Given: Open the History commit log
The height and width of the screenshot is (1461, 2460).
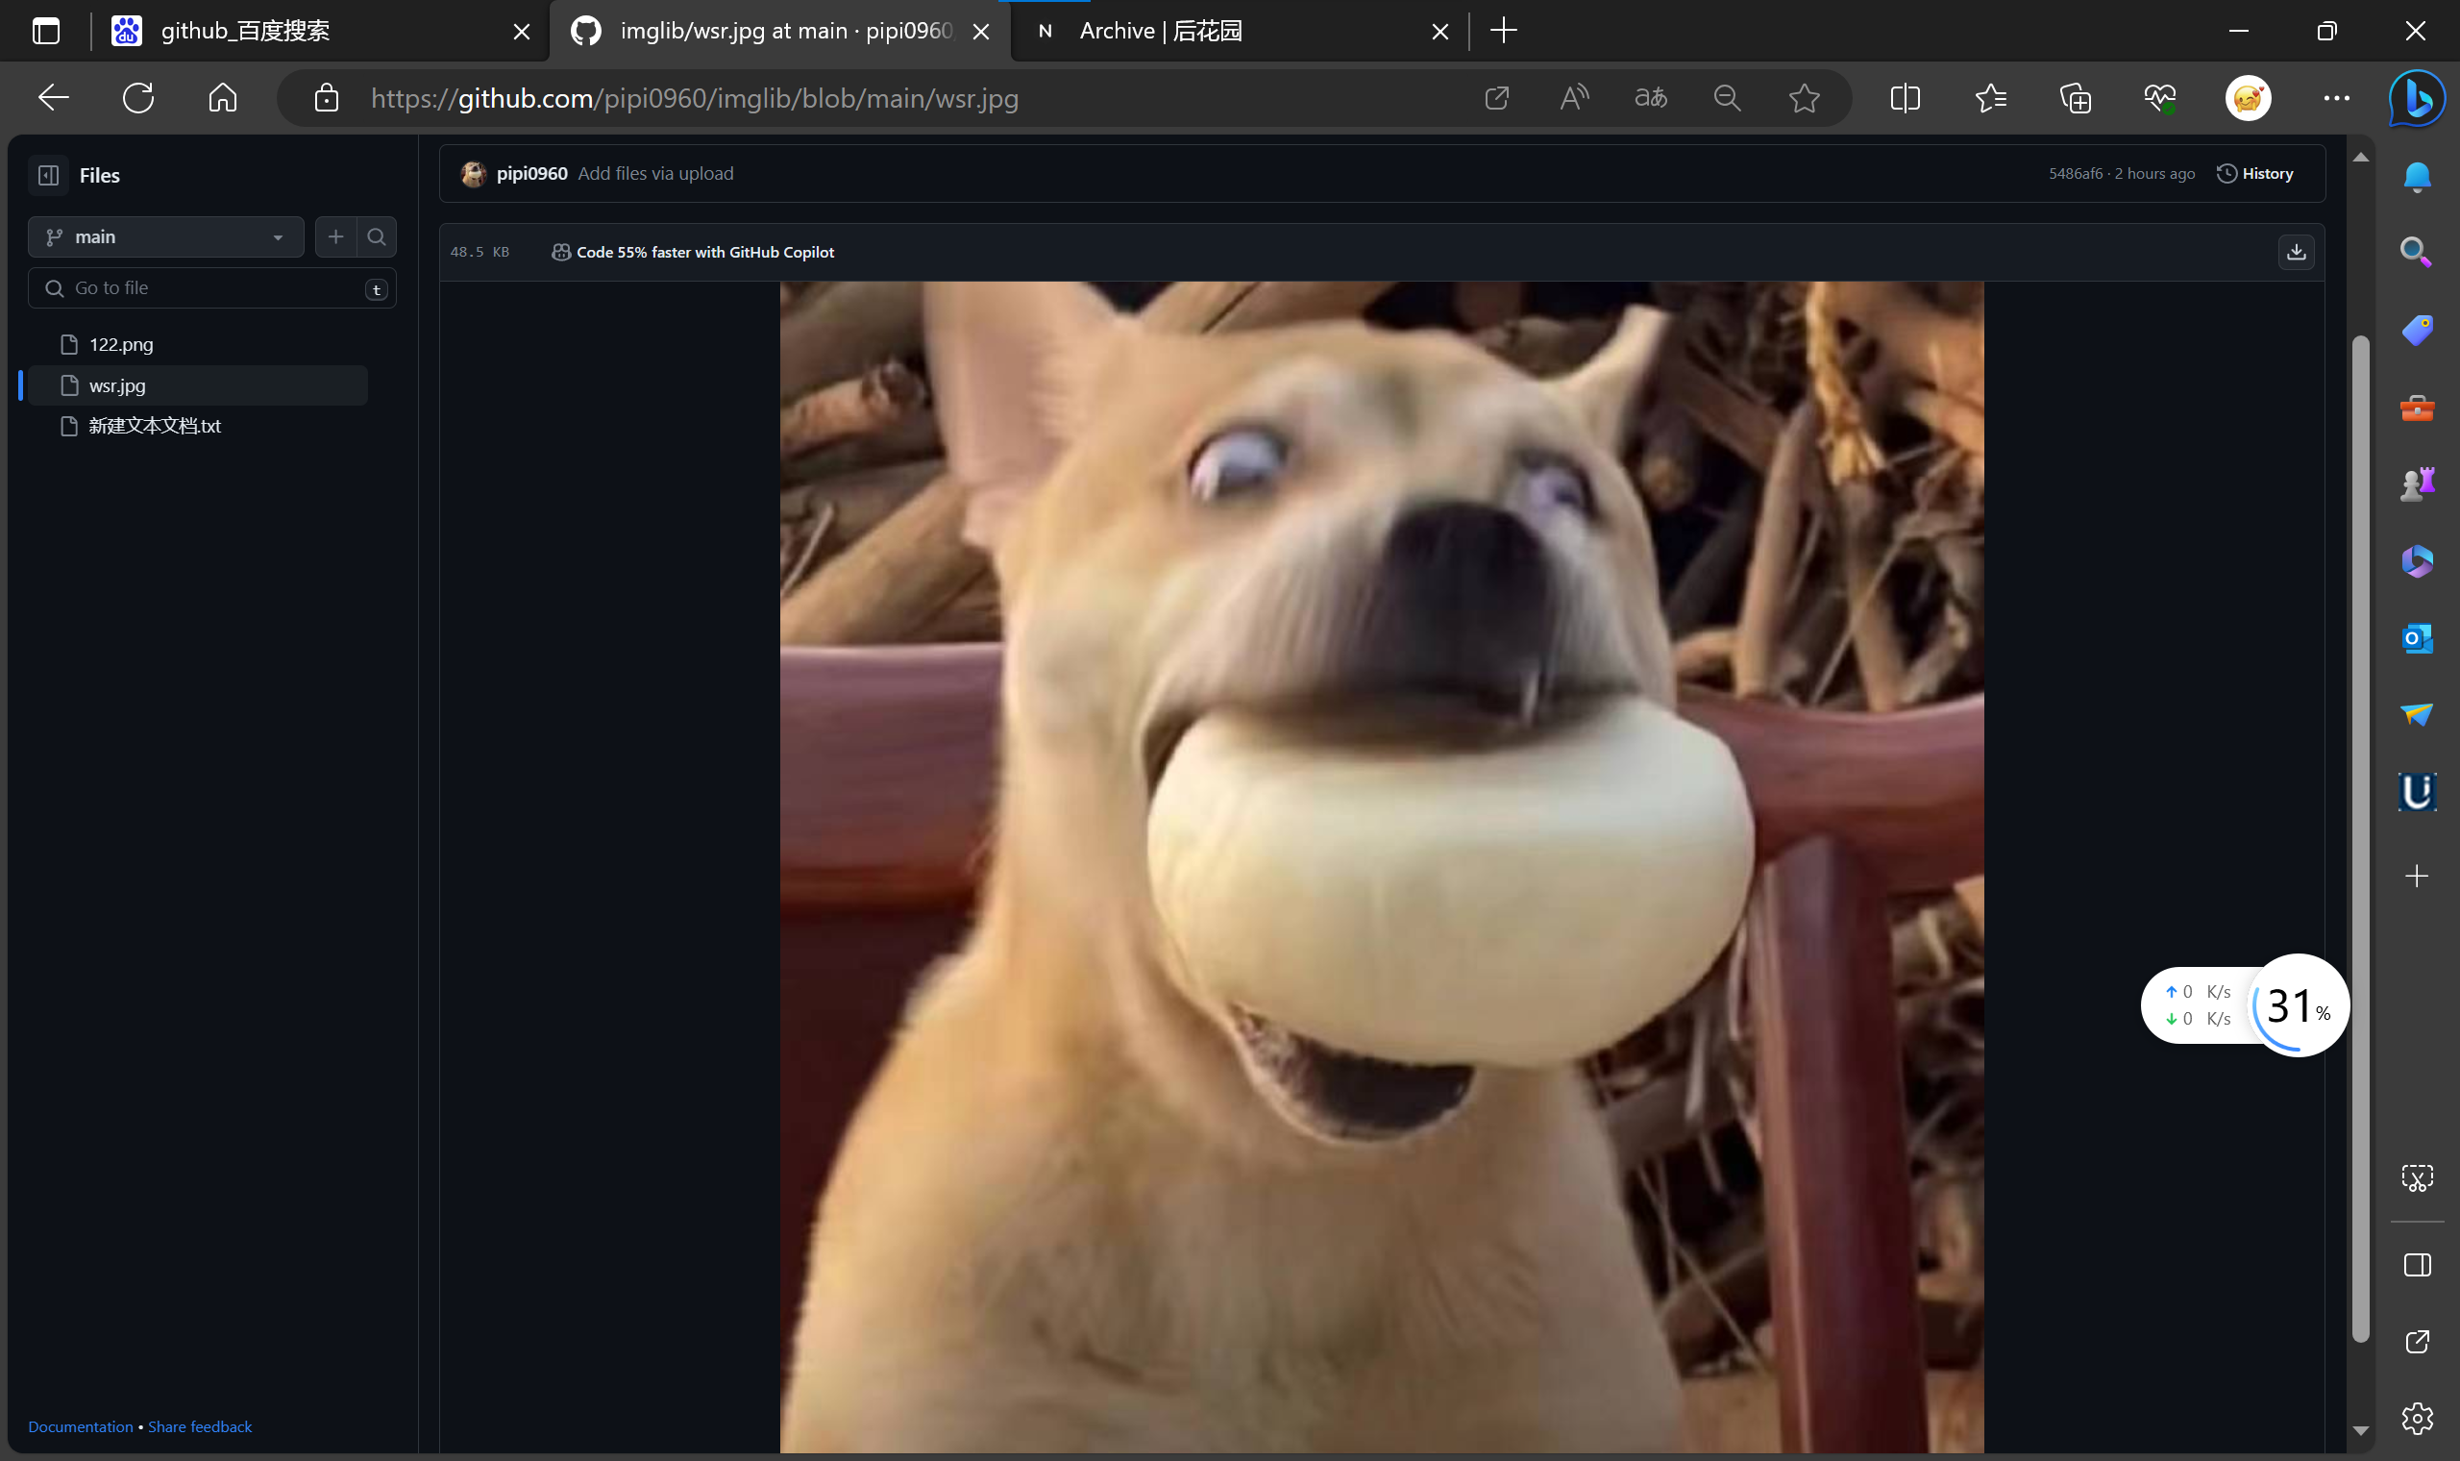Looking at the screenshot, I should [x=2254, y=173].
